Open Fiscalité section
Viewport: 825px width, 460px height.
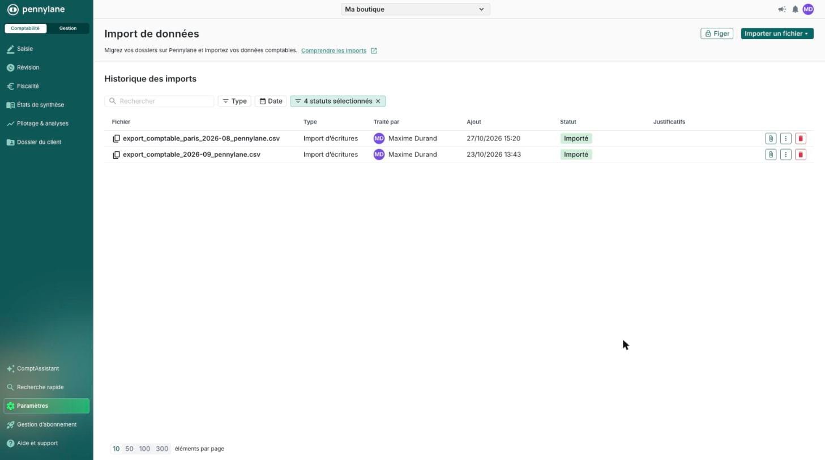(46, 86)
